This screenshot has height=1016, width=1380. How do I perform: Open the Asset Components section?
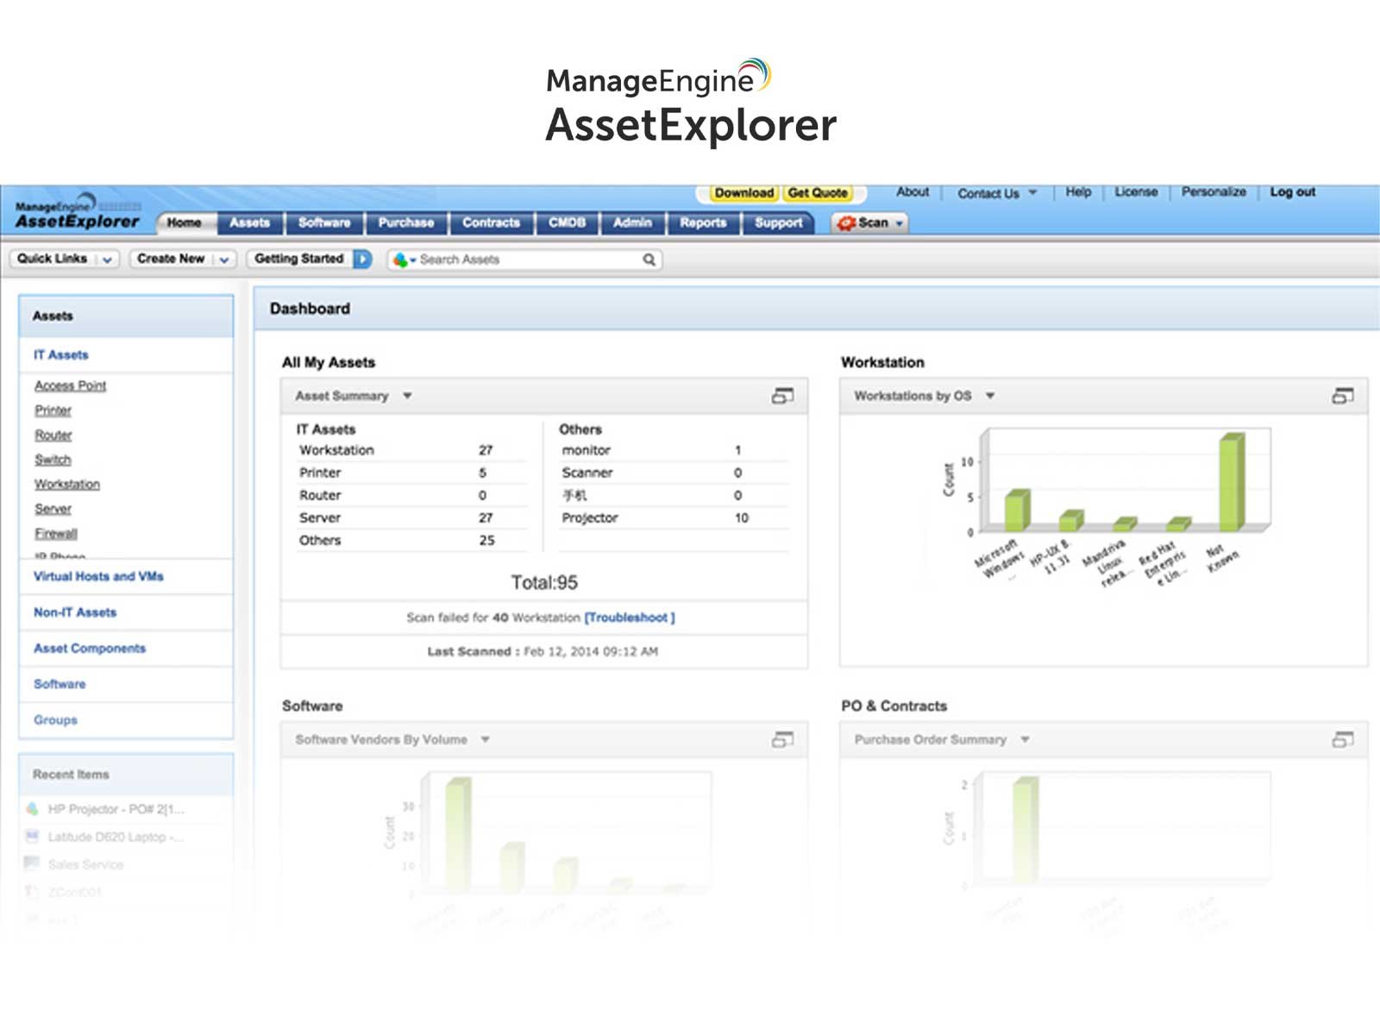point(90,649)
